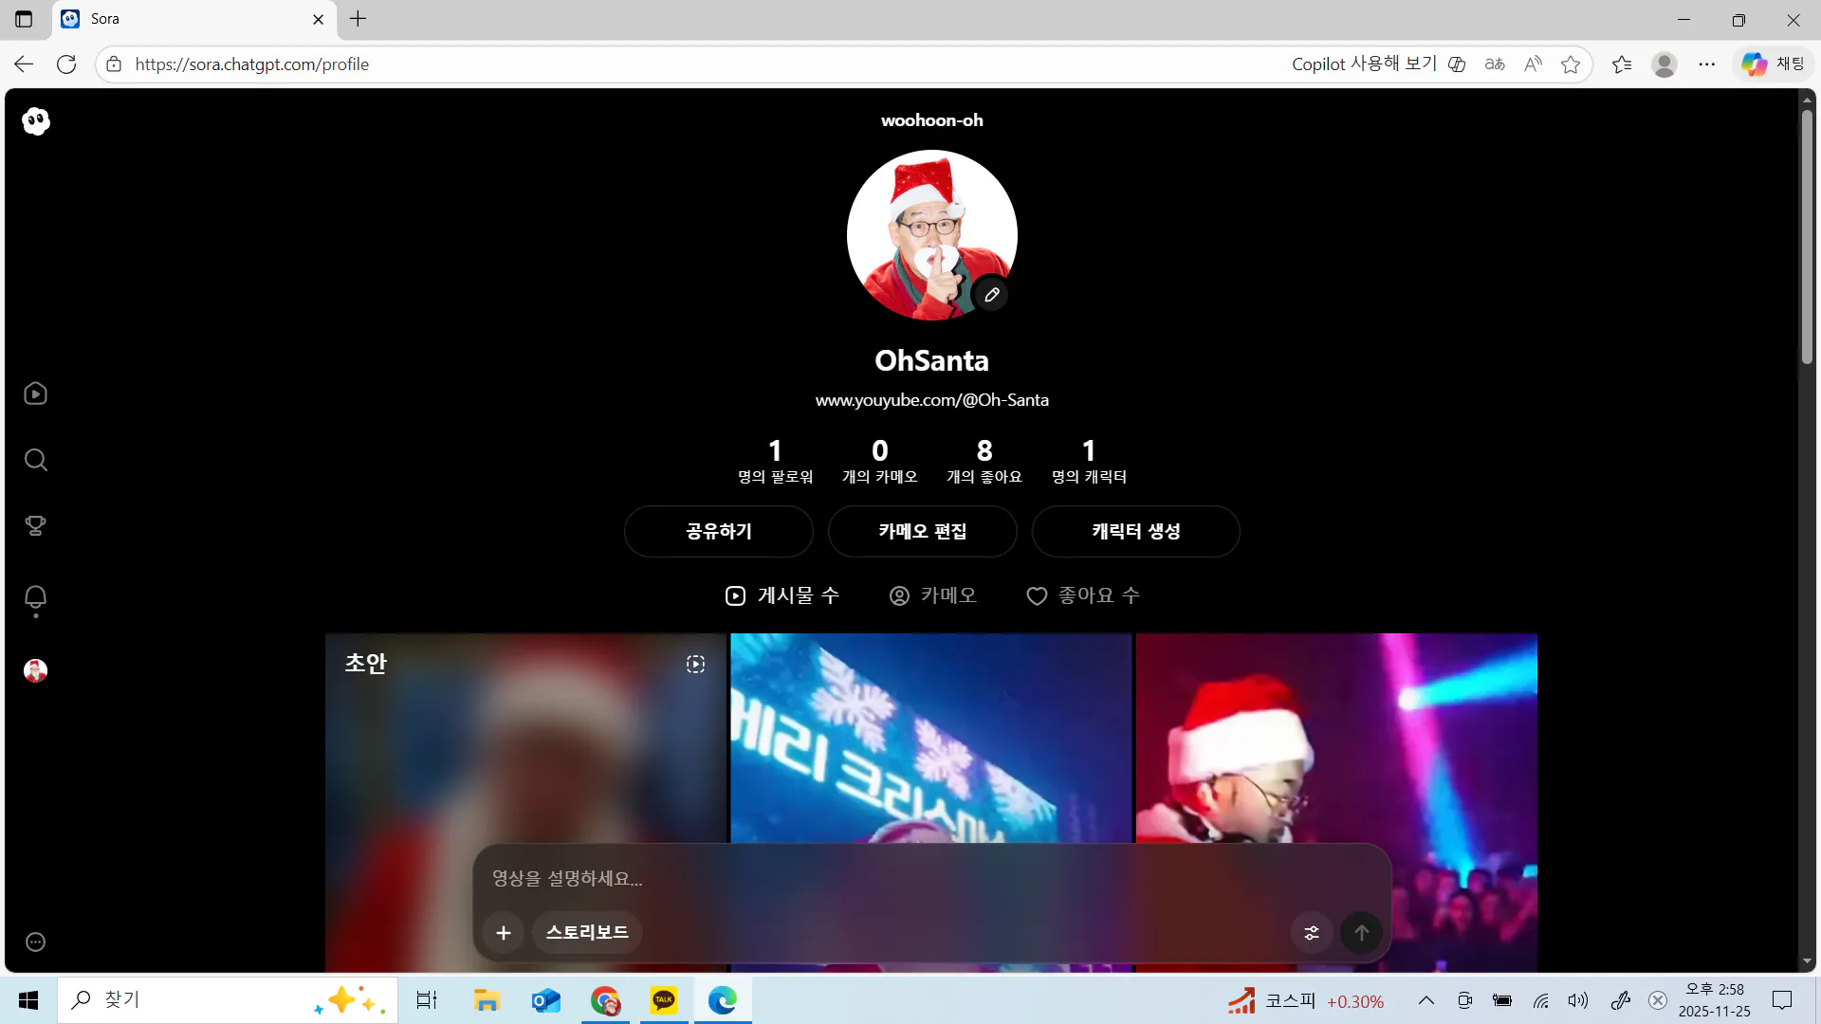Open the notifications bell icon
Image resolution: width=1821 pixels, height=1024 pixels.
coord(36,597)
